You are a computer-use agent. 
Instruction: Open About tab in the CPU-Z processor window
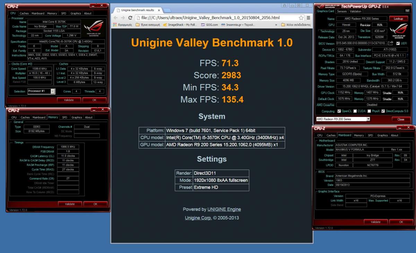click(x=88, y=13)
